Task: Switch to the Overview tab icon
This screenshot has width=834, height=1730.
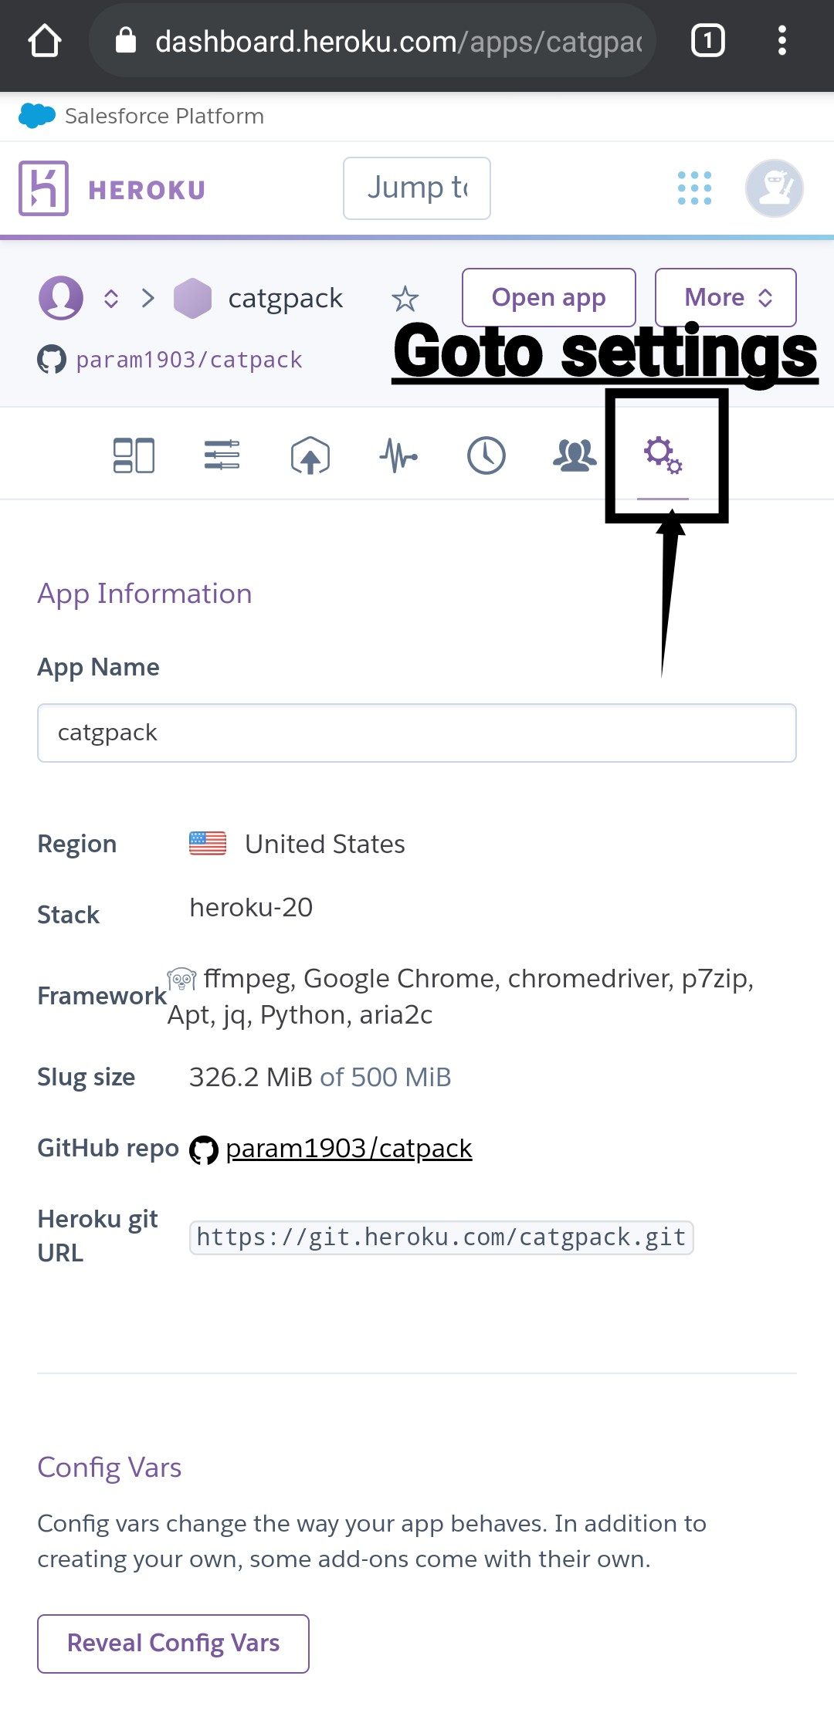Action: pos(134,455)
